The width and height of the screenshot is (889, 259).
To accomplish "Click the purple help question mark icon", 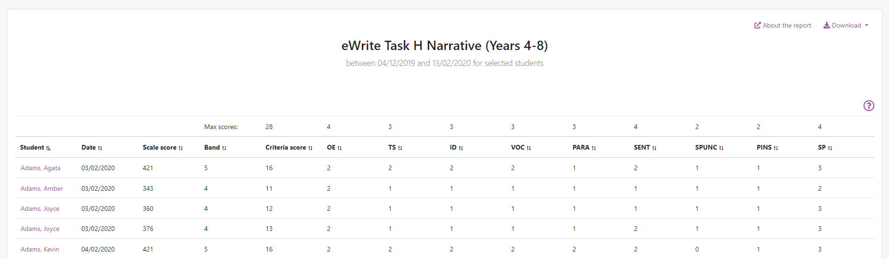I will (x=868, y=106).
